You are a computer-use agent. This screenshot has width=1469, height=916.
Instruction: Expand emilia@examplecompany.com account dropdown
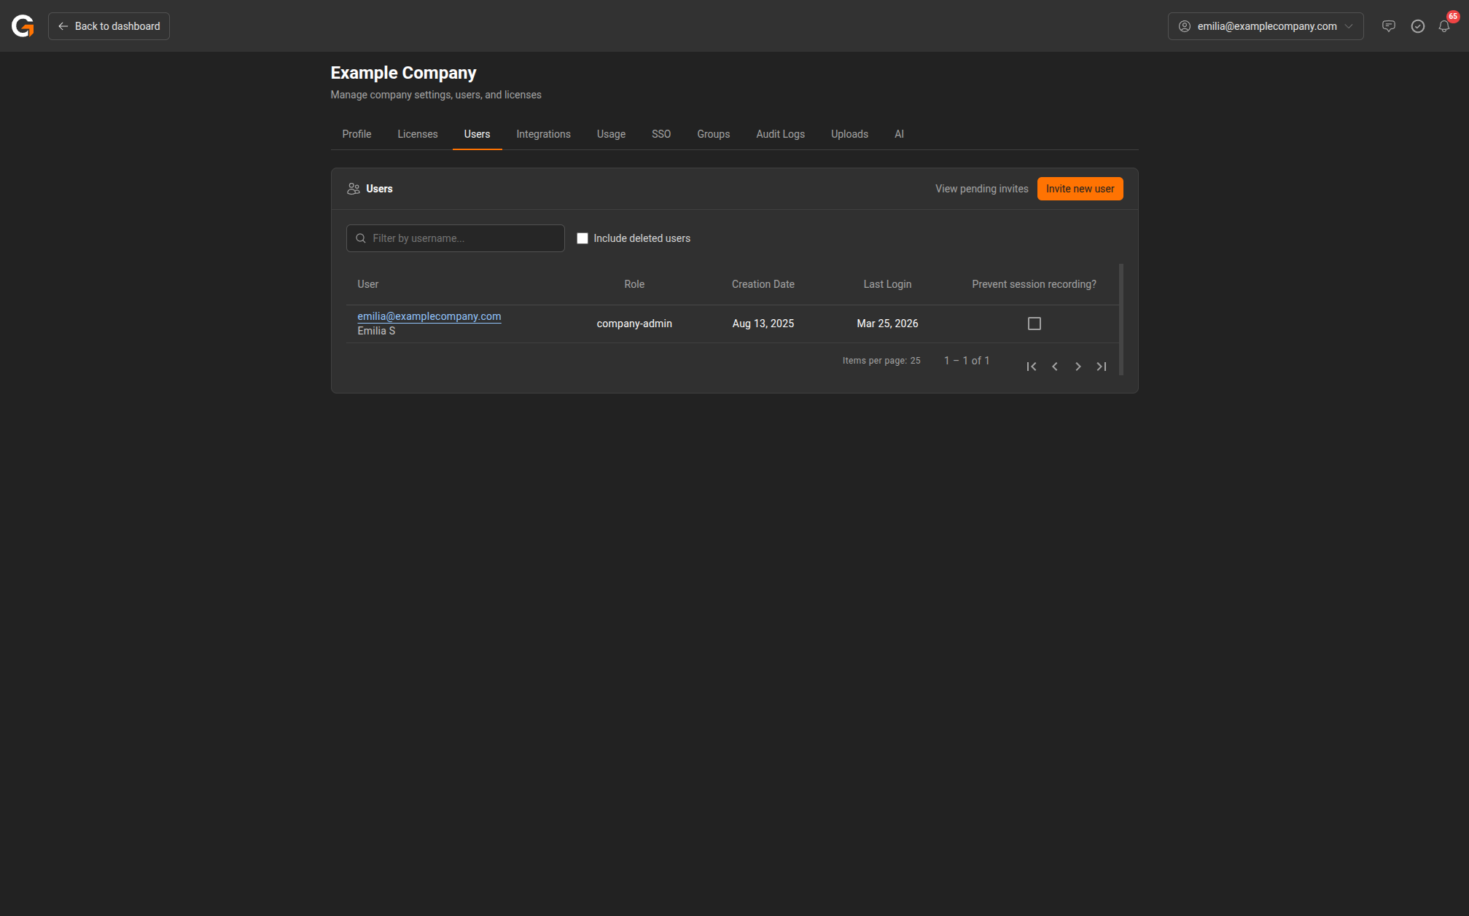[x=1266, y=26]
